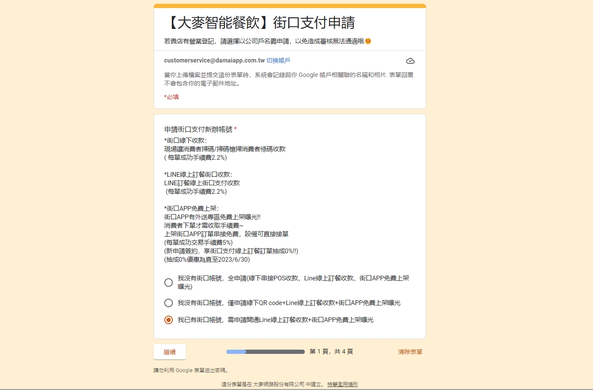Click the *街口APP免費上架 description line
593x390 pixels.
click(x=191, y=209)
